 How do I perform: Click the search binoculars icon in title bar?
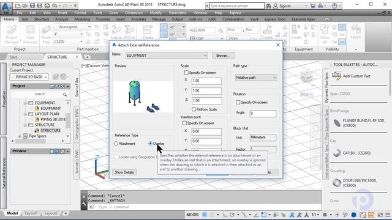click(x=268, y=5)
